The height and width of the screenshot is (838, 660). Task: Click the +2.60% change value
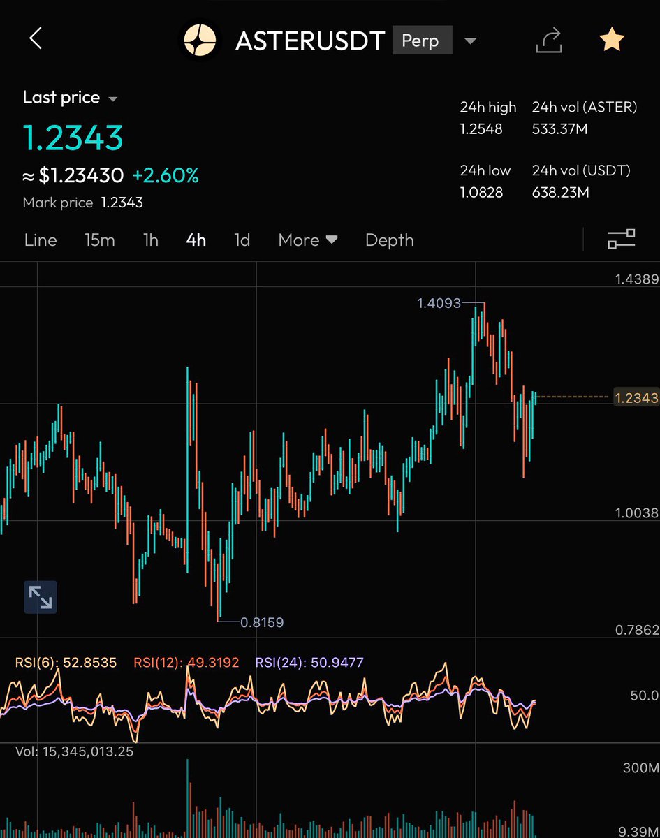coord(166,176)
